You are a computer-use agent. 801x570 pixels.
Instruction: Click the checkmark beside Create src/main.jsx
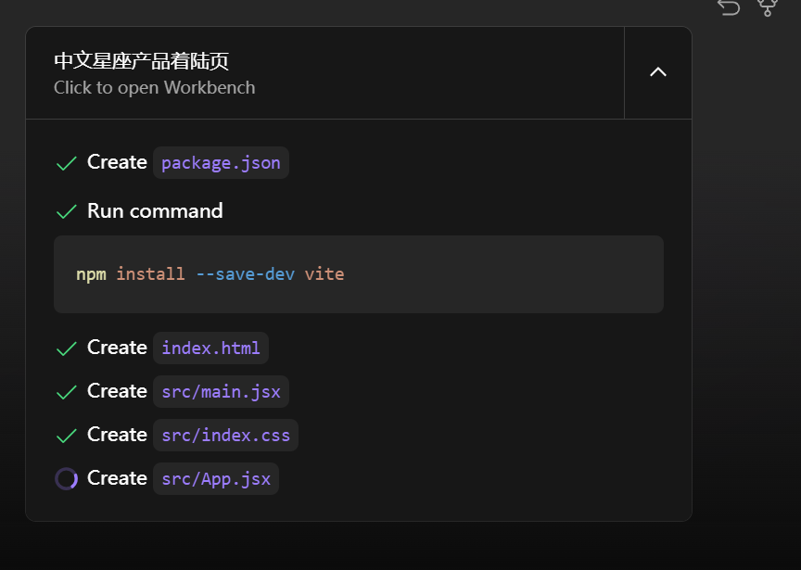(x=67, y=392)
